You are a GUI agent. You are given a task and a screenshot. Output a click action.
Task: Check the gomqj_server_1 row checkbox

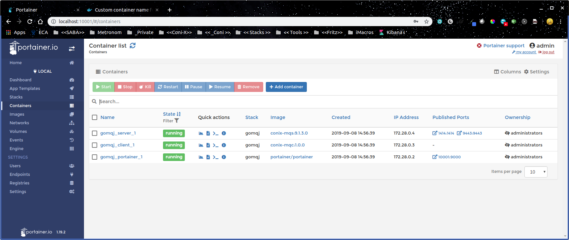coord(95,133)
